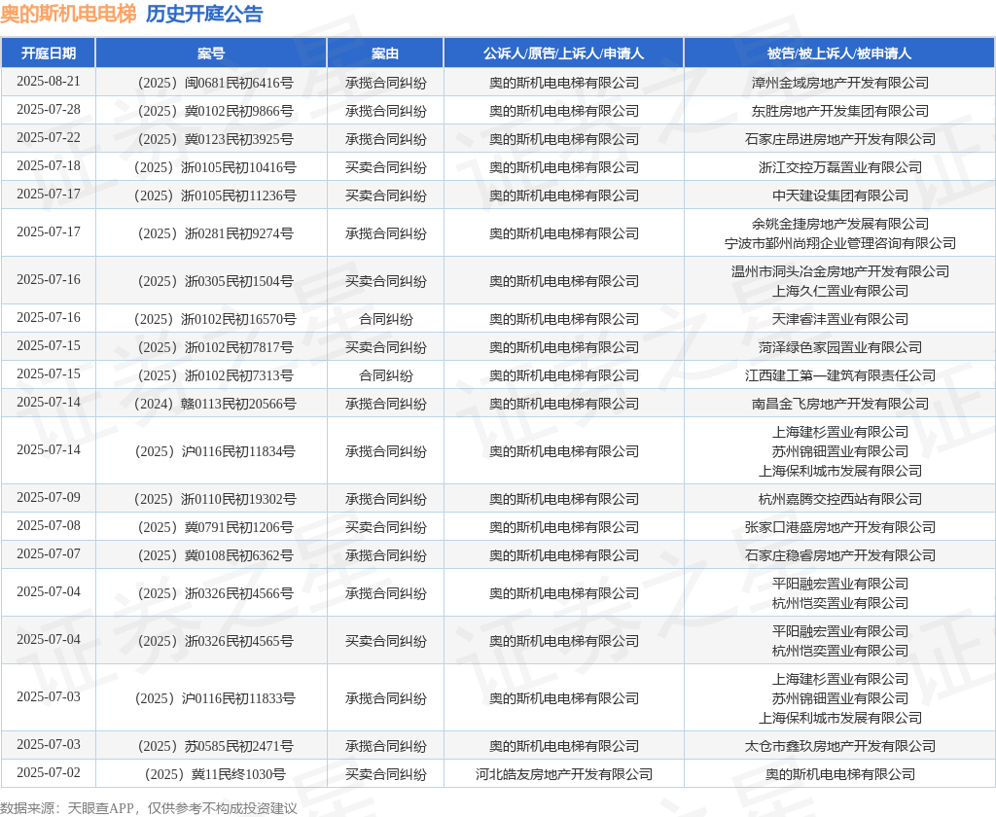The width and height of the screenshot is (996, 817).
Task: Select the date 2025-07-18
Action: click(49, 165)
